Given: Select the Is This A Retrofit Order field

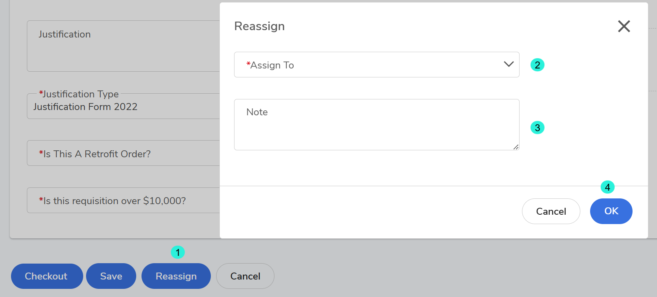Looking at the screenshot, I should tap(123, 154).
